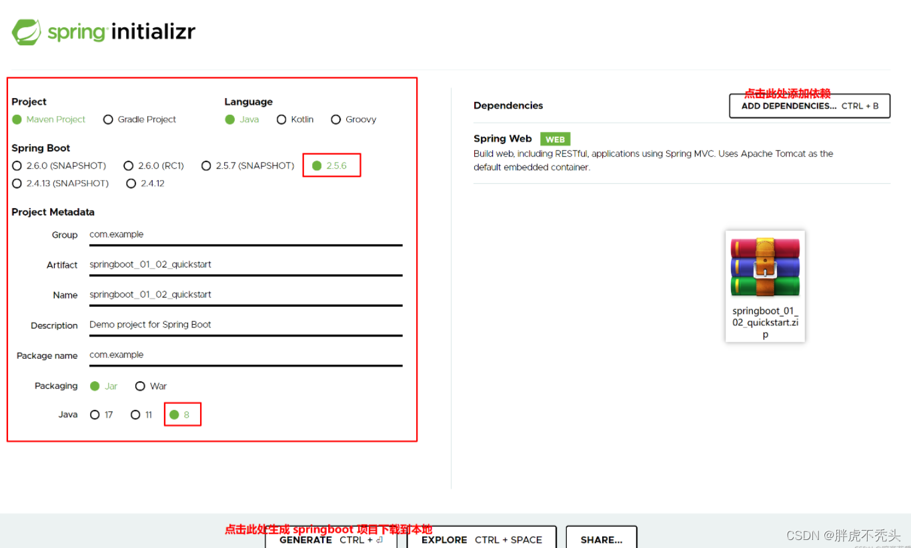Click the Spring Boot section heading
The height and width of the screenshot is (548, 911).
41,148
